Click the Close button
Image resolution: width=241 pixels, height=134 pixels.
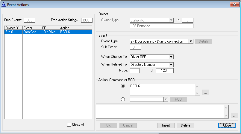(227, 125)
